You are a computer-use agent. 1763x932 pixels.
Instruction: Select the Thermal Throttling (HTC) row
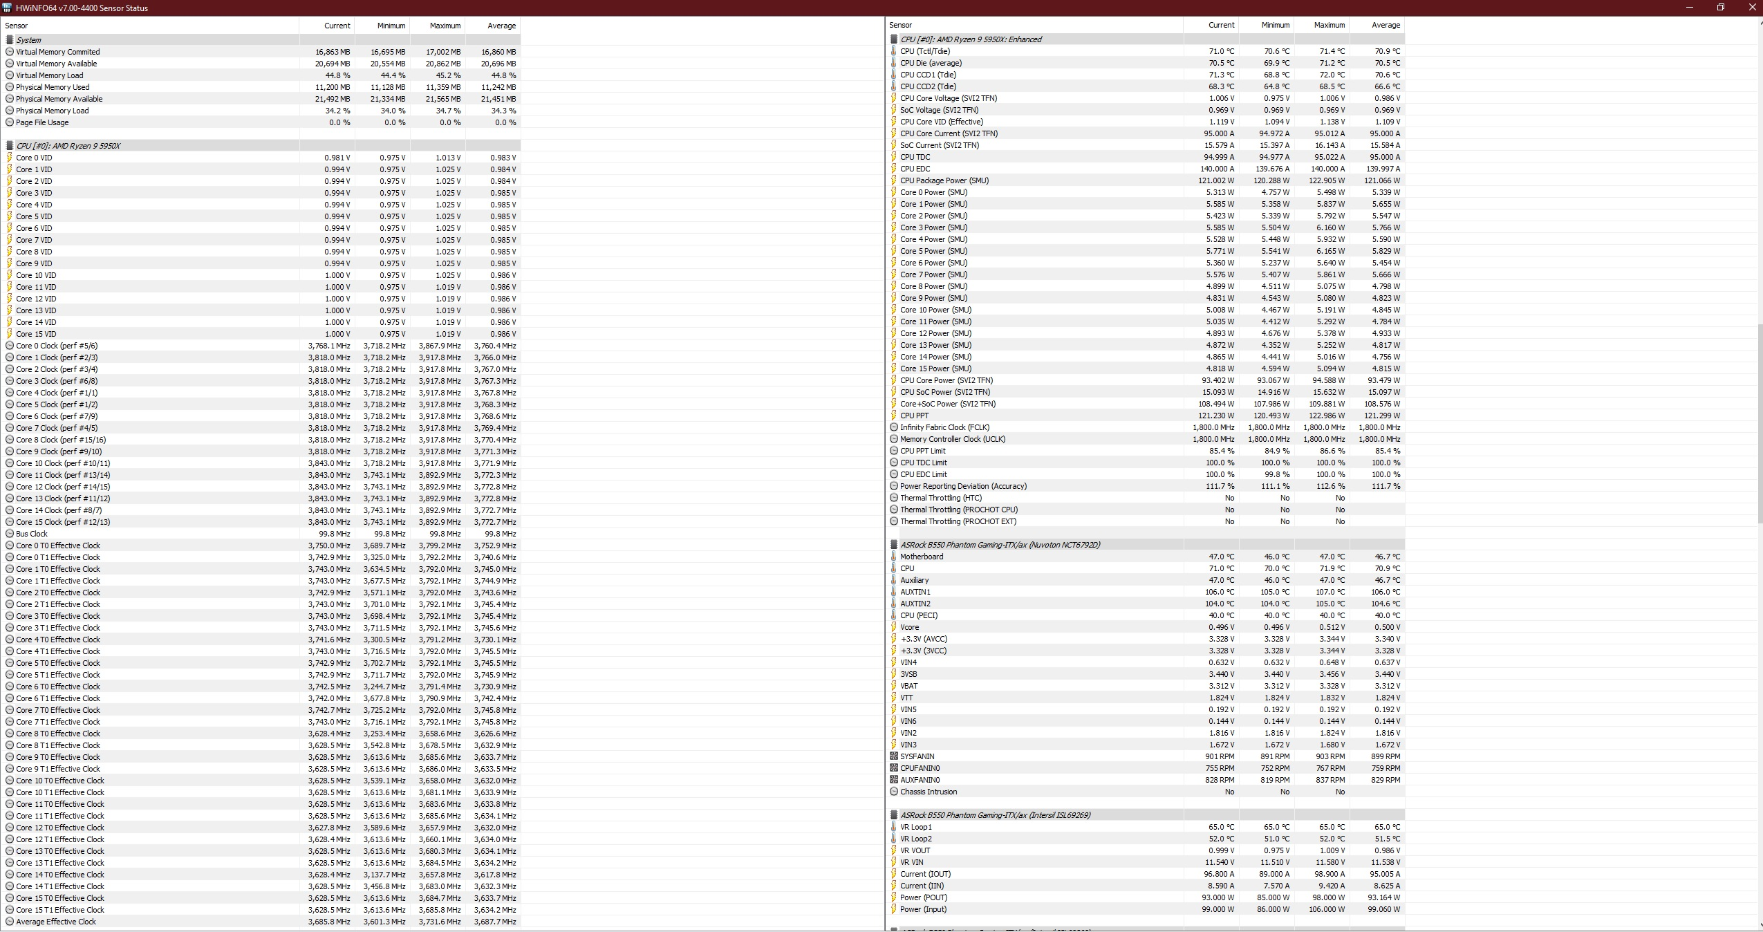(x=940, y=498)
